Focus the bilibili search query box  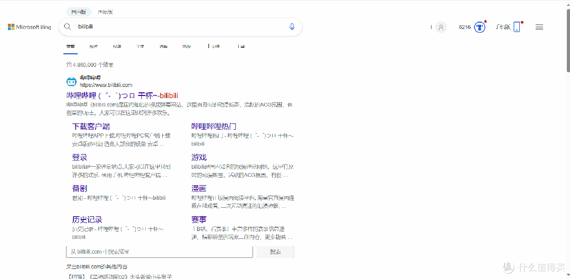(x=180, y=27)
